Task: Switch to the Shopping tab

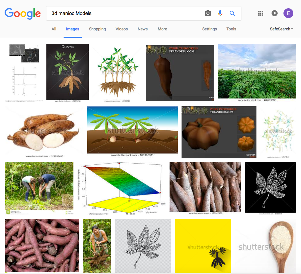Action: pos(97,29)
